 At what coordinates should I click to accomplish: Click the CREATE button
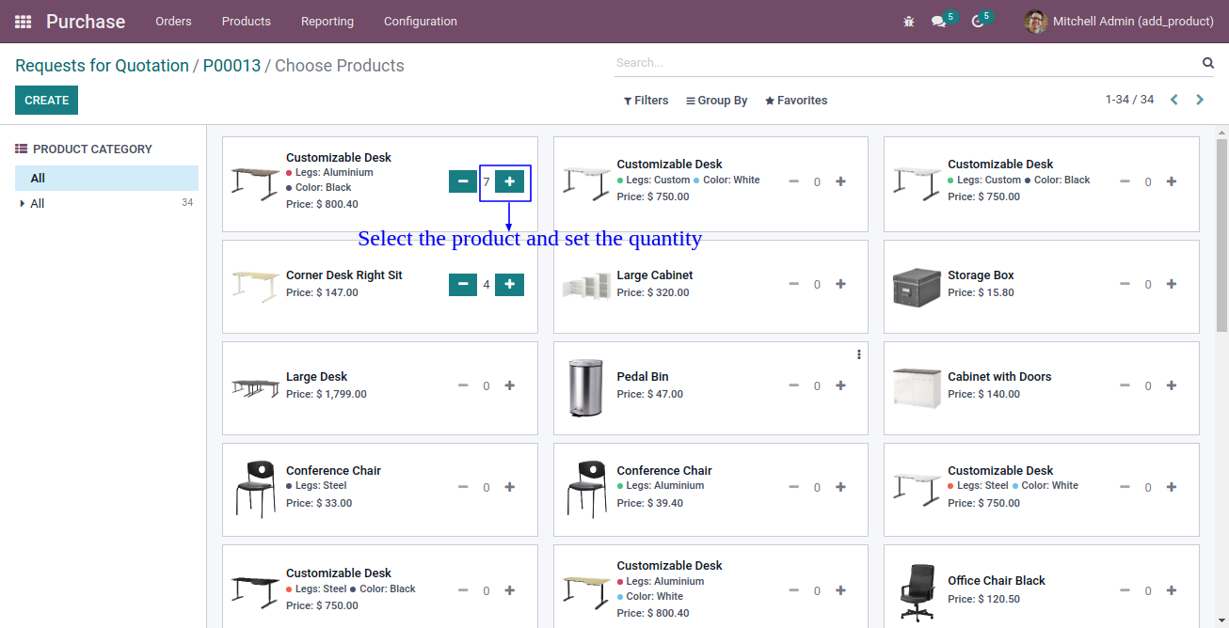(x=46, y=101)
